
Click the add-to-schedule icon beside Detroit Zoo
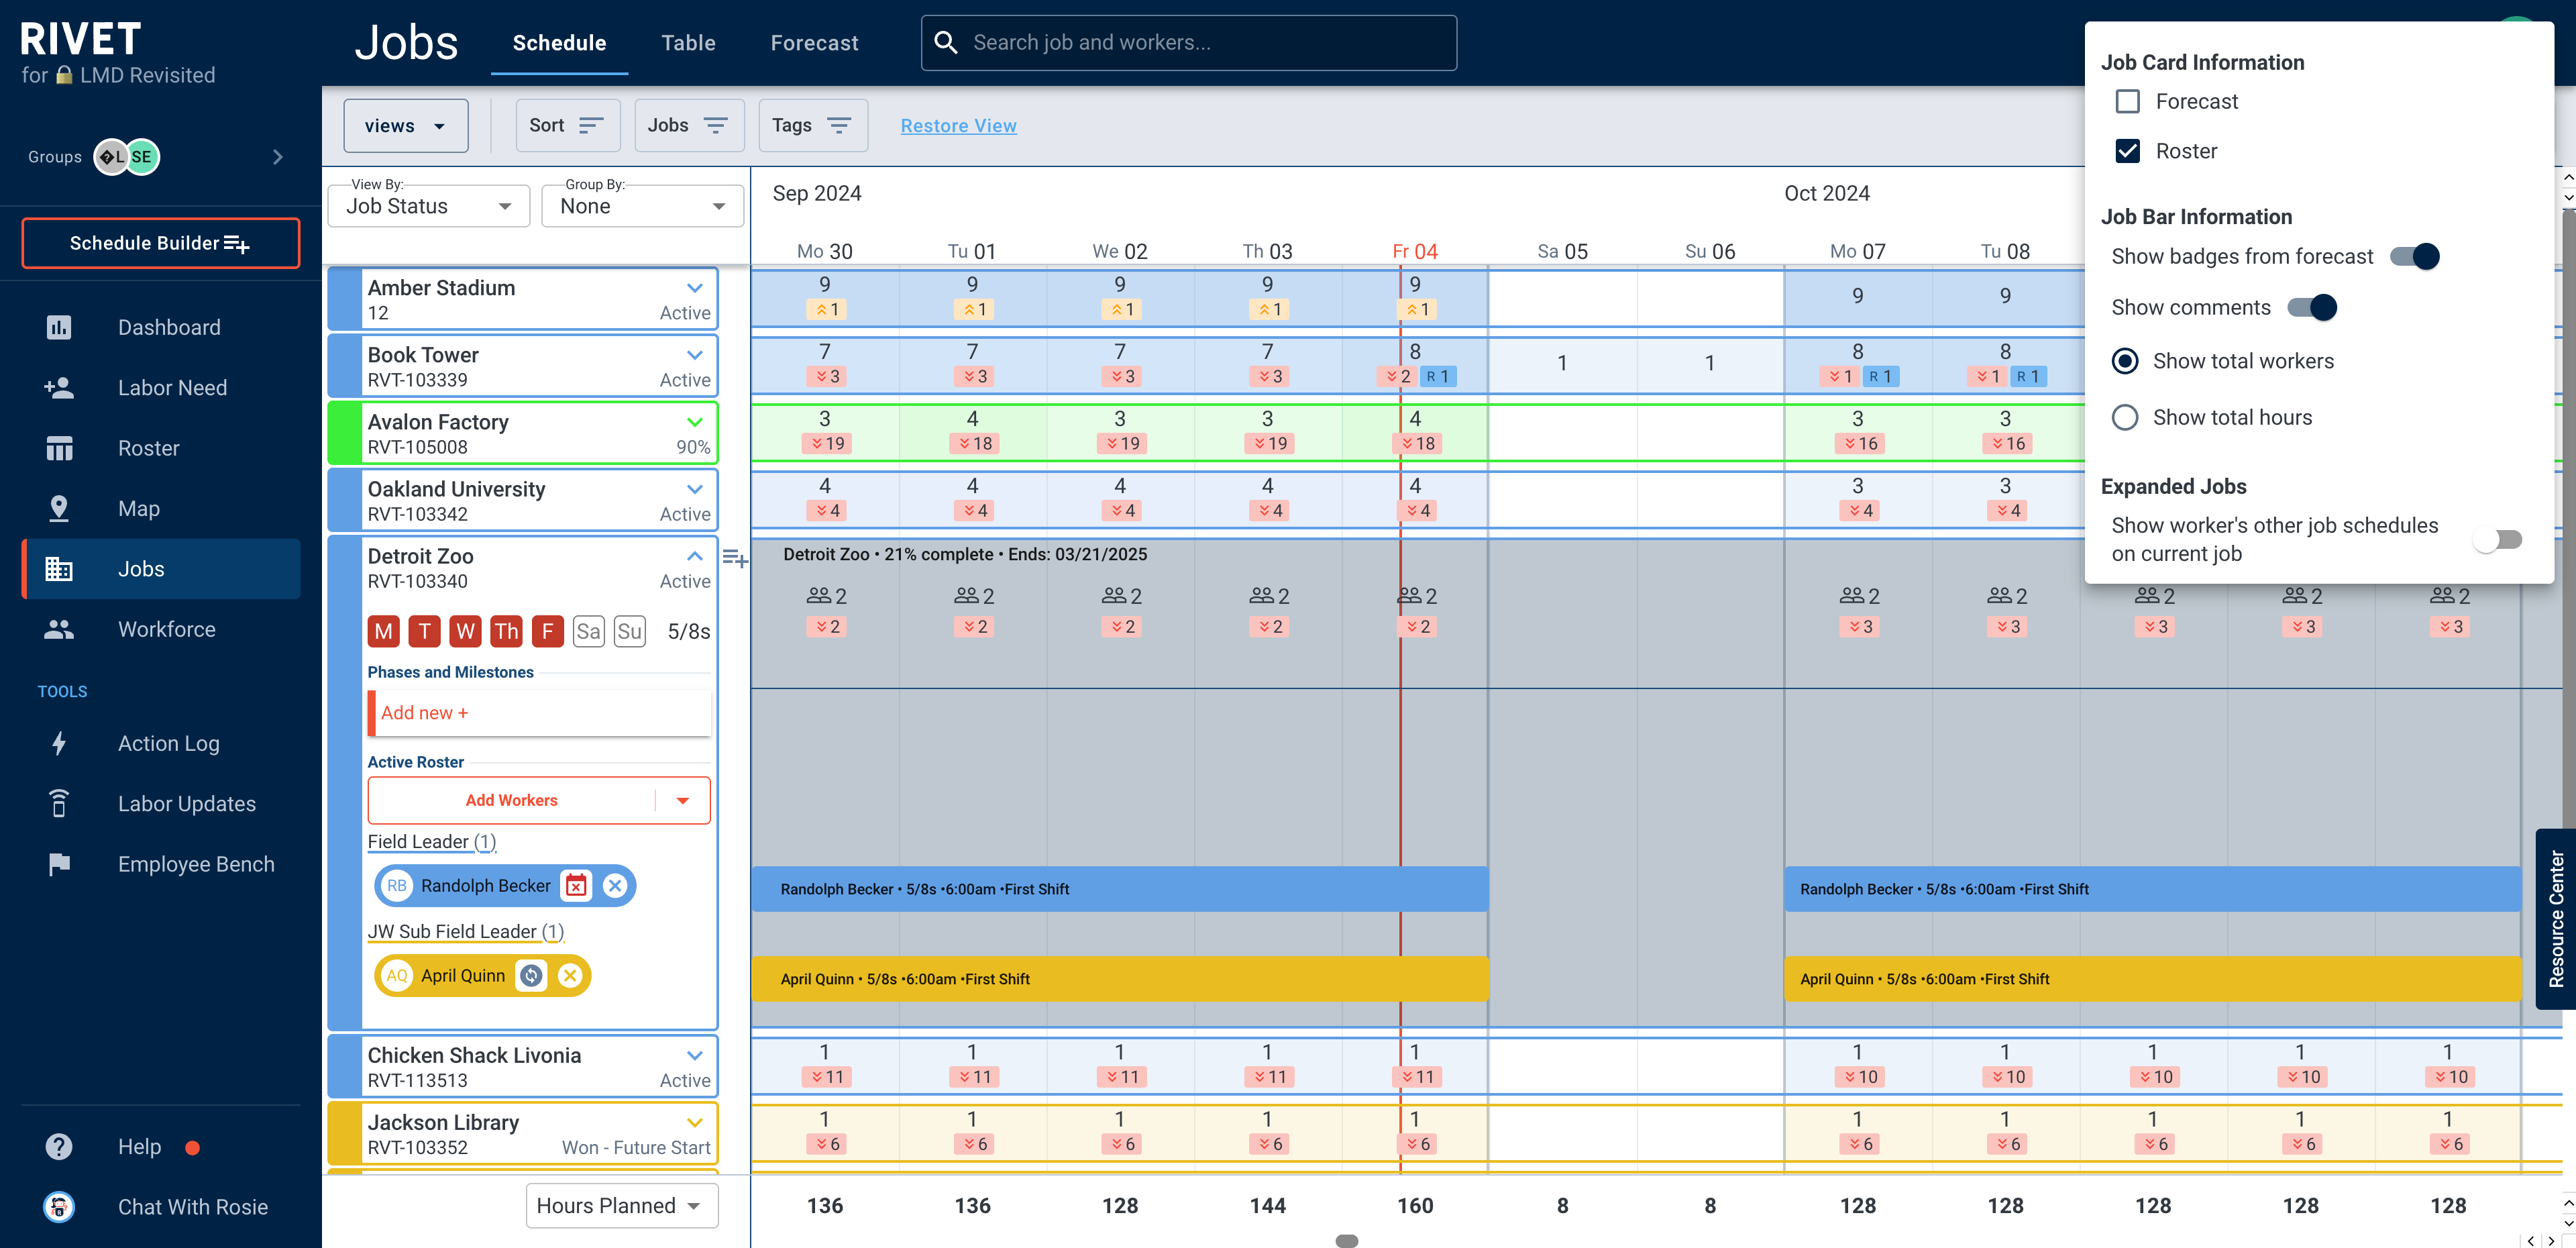click(735, 558)
